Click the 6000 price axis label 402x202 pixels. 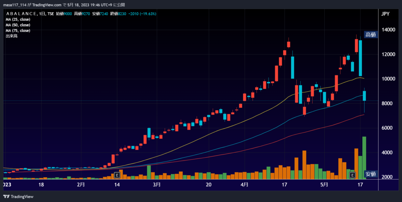pos(387,128)
